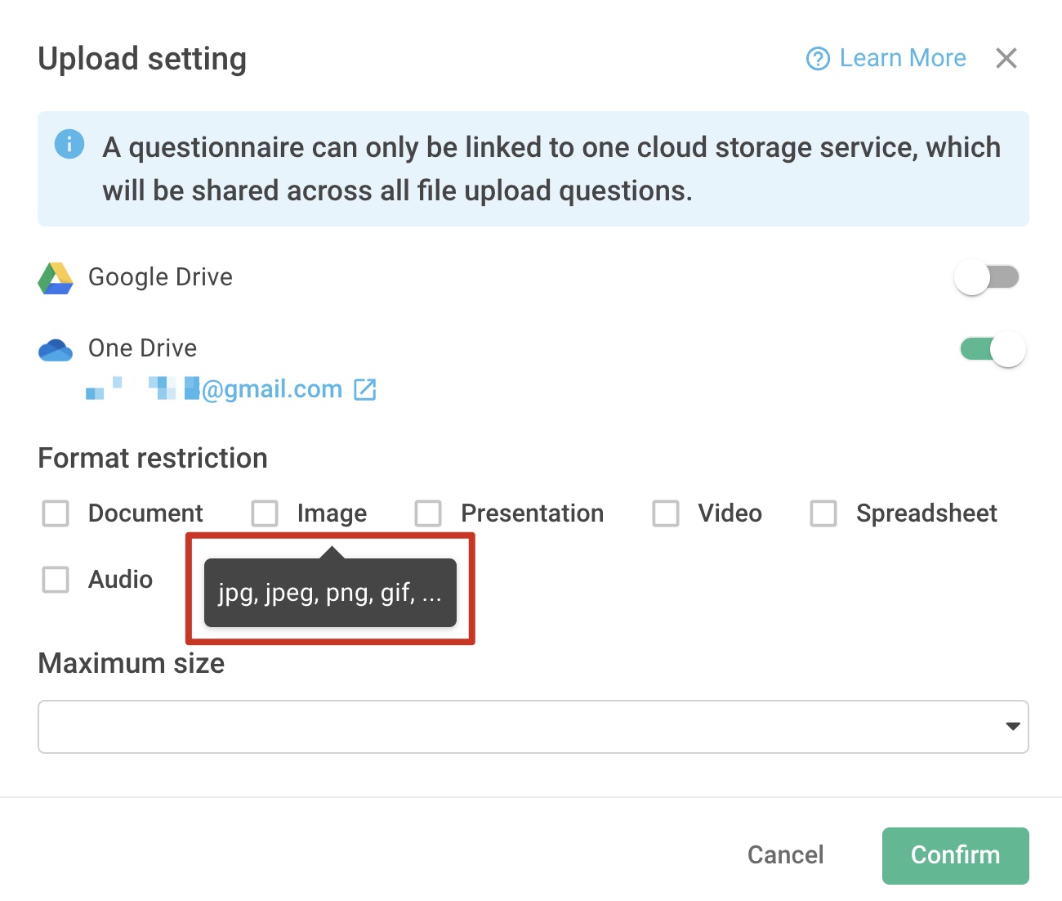Image resolution: width=1062 pixels, height=901 pixels.
Task: Cancel the upload setting changes
Action: tap(785, 854)
